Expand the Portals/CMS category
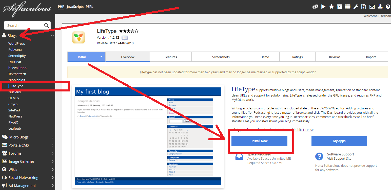Image resolution: width=391 pixels, height=190 pixels. tap(53, 145)
